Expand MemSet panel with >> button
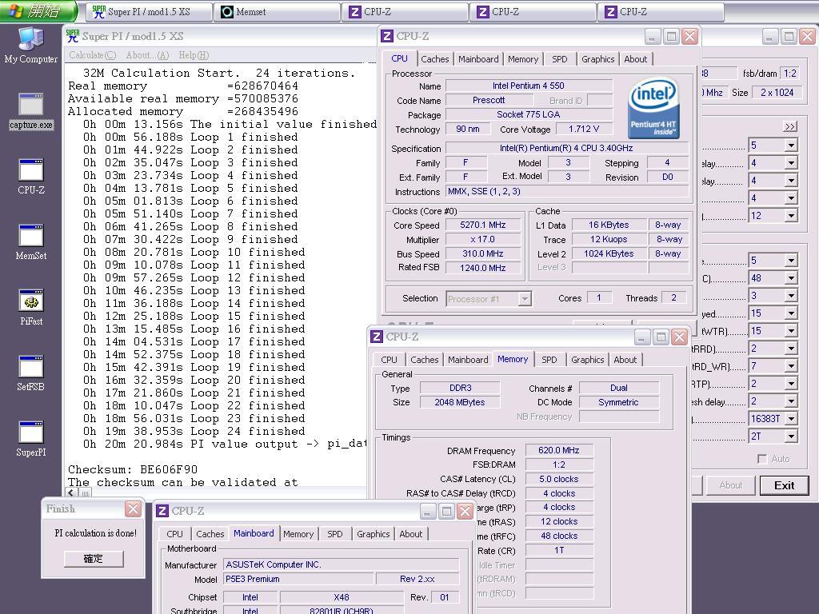The height and width of the screenshot is (614, 819). pyautogui.click(x=789, y=127)
